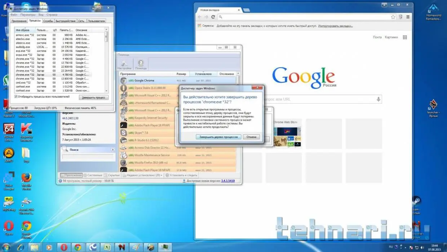Viewport: 447px width, 252px height.
Task: Sort uninstaller list by Размер column
Action: tap(181, 74)
